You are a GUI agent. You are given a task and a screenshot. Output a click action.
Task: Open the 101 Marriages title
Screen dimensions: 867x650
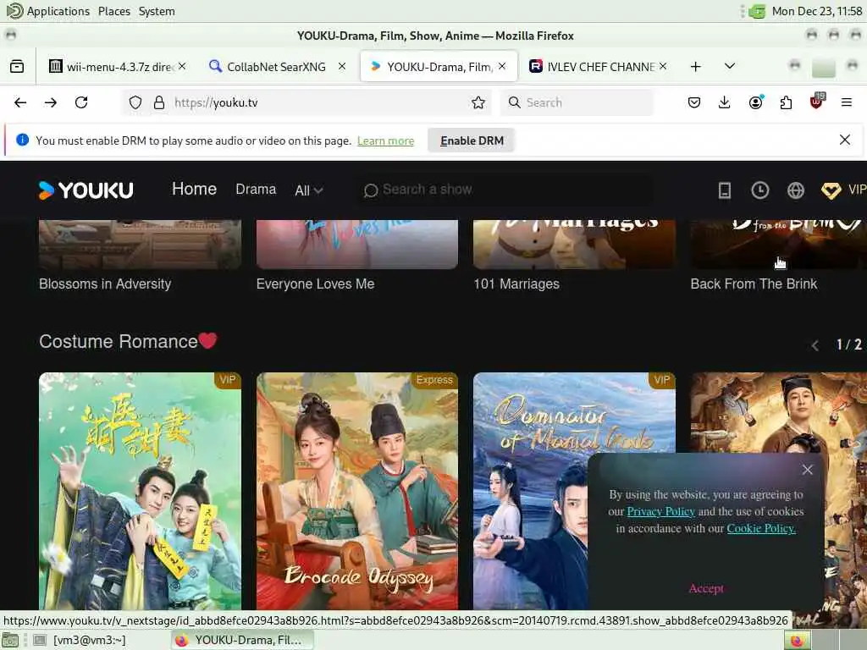(516, 284)
